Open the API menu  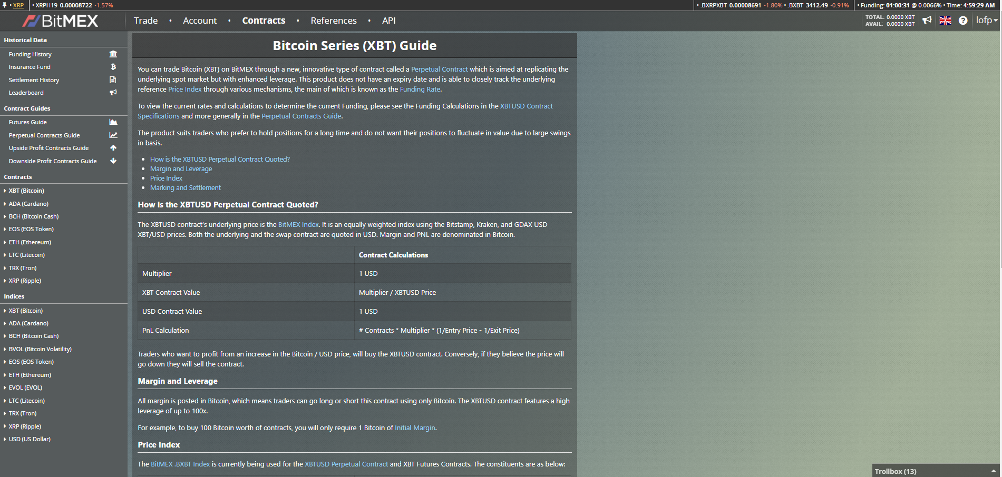point(389,21)
